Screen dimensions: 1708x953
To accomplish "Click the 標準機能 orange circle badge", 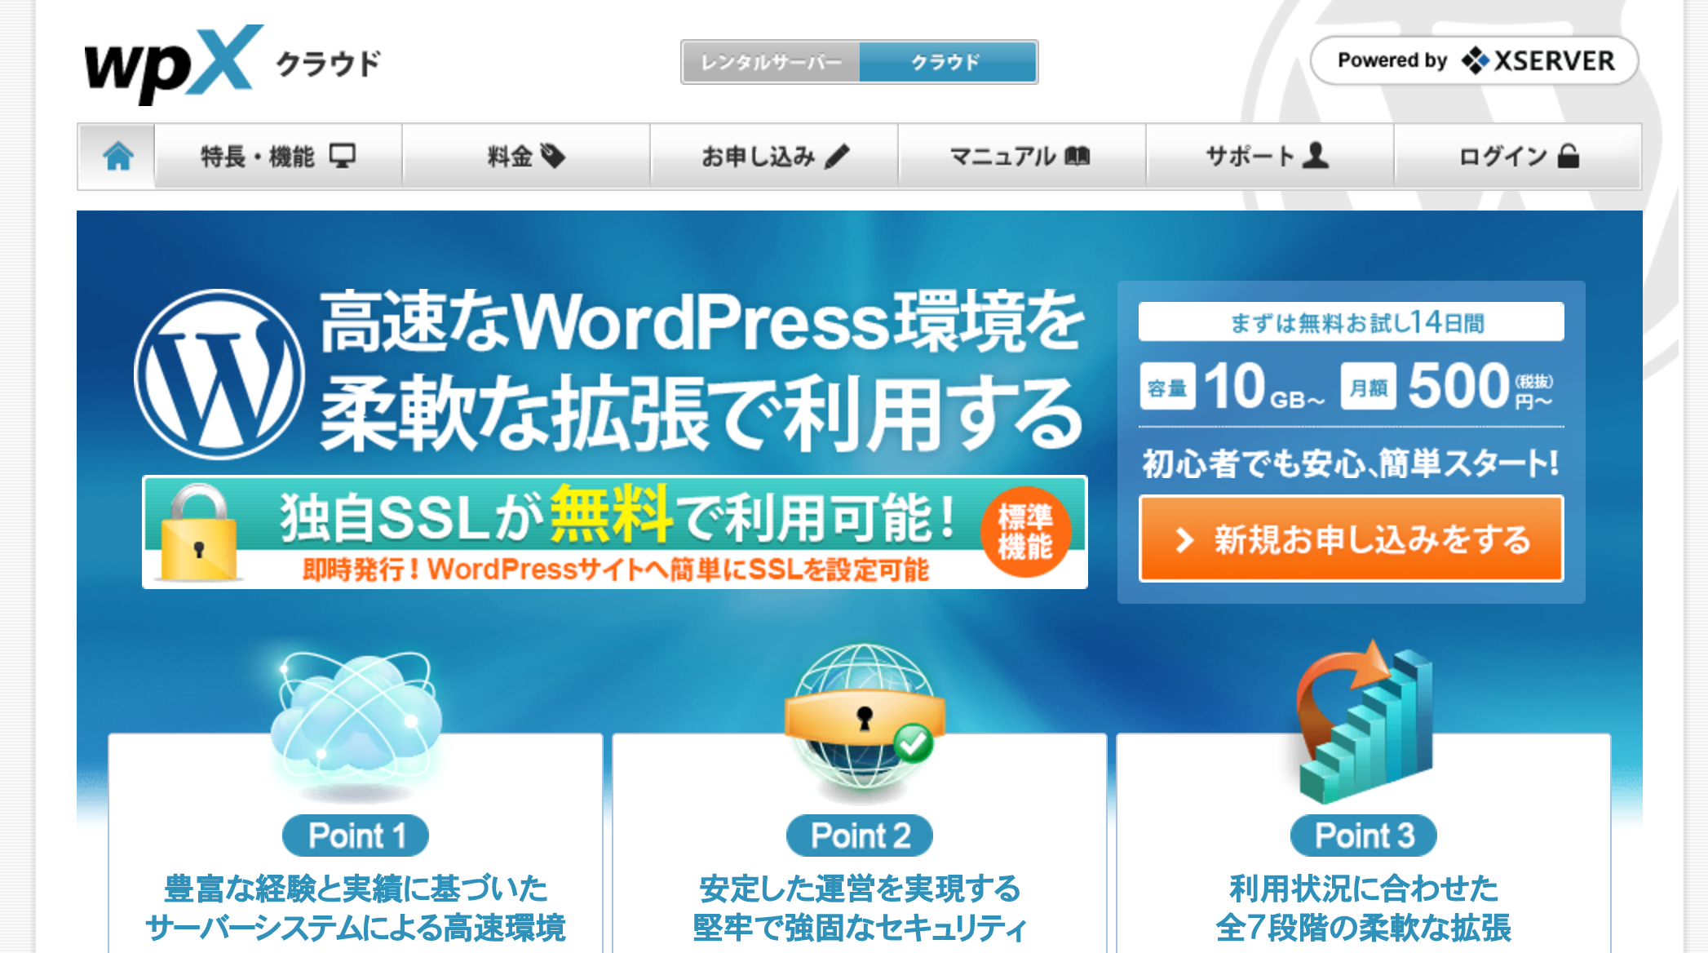I will tap(1025, 532).
